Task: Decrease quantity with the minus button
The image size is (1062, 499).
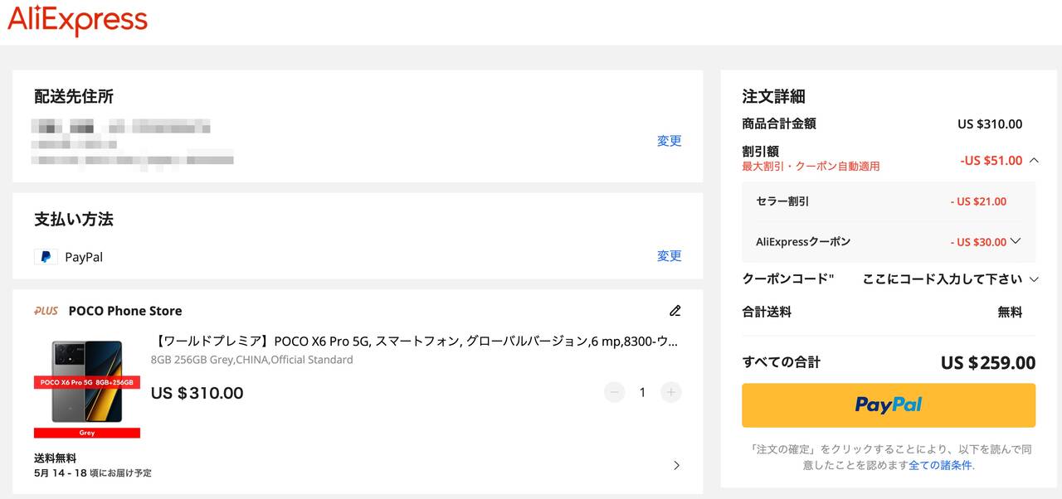Action: point(614,392)
